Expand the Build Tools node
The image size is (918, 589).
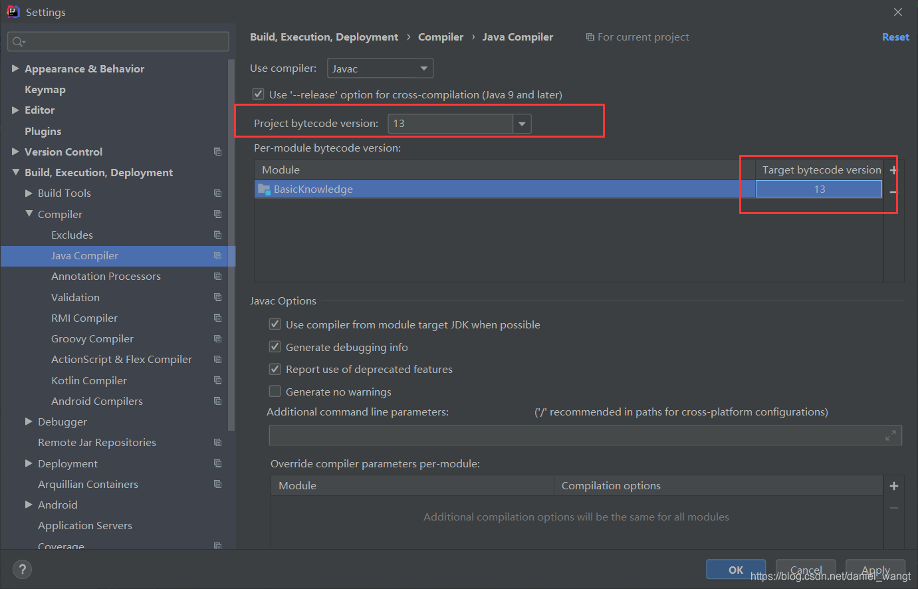pos(29,193)
